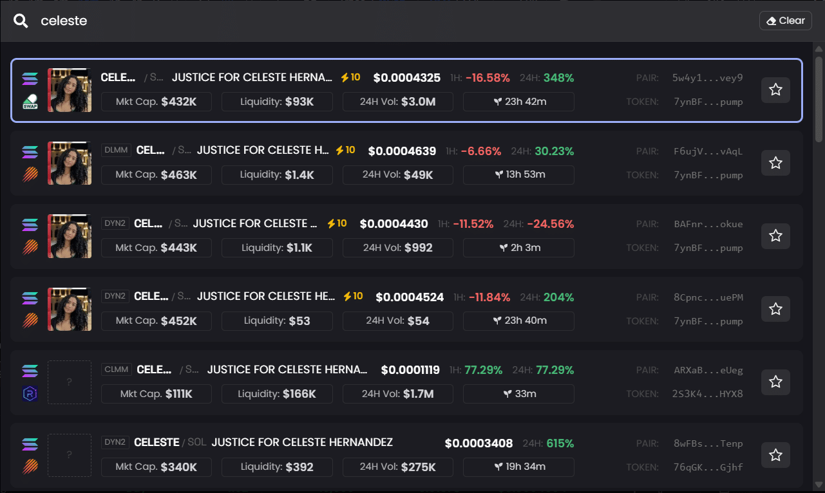Click the results list vertical scrollbar

(x=819, y=100)
